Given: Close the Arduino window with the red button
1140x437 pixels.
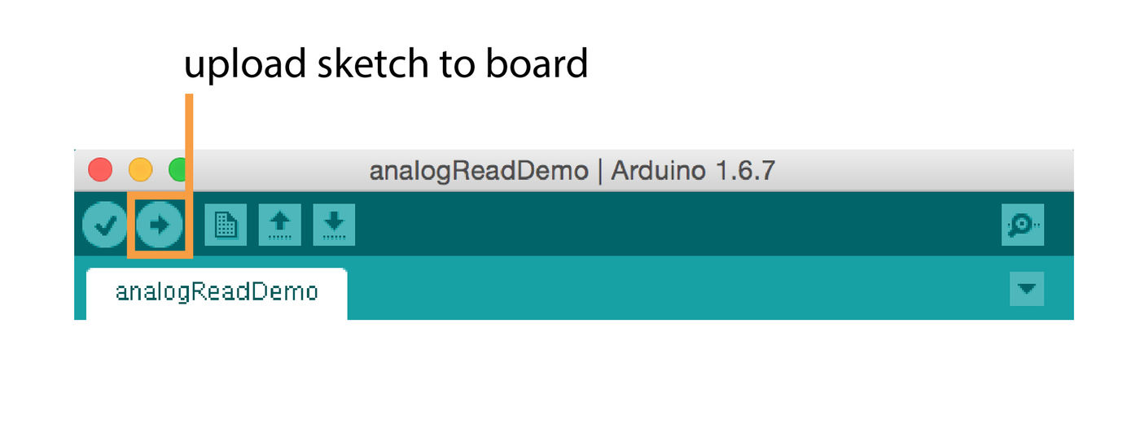Looking at the screenshot, I should point(100,170).
